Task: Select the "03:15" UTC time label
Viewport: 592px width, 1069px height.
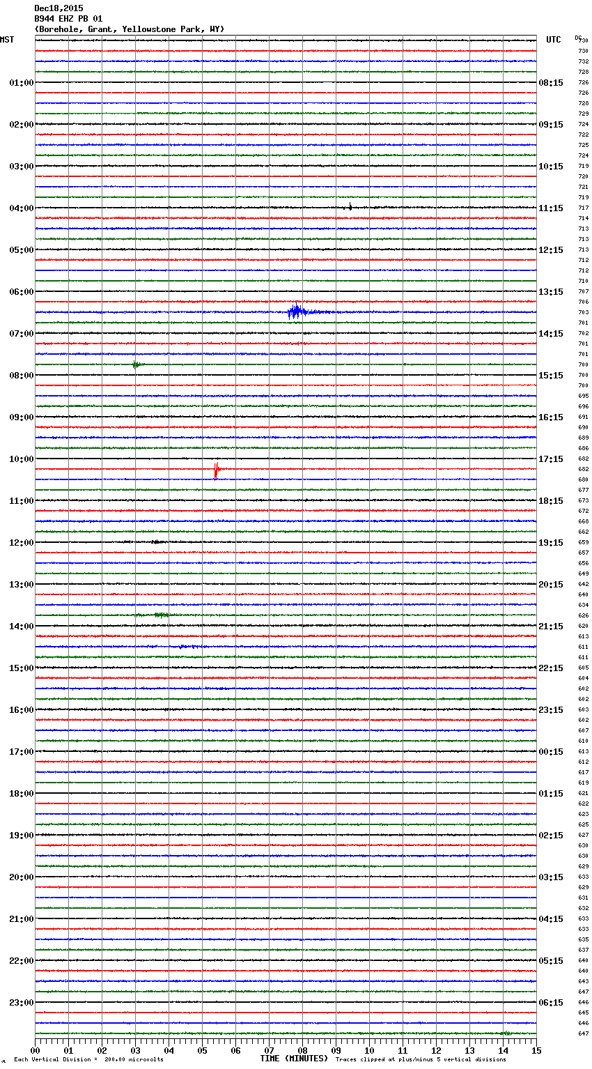Action: pyautogui.click(x=551, y=877)
